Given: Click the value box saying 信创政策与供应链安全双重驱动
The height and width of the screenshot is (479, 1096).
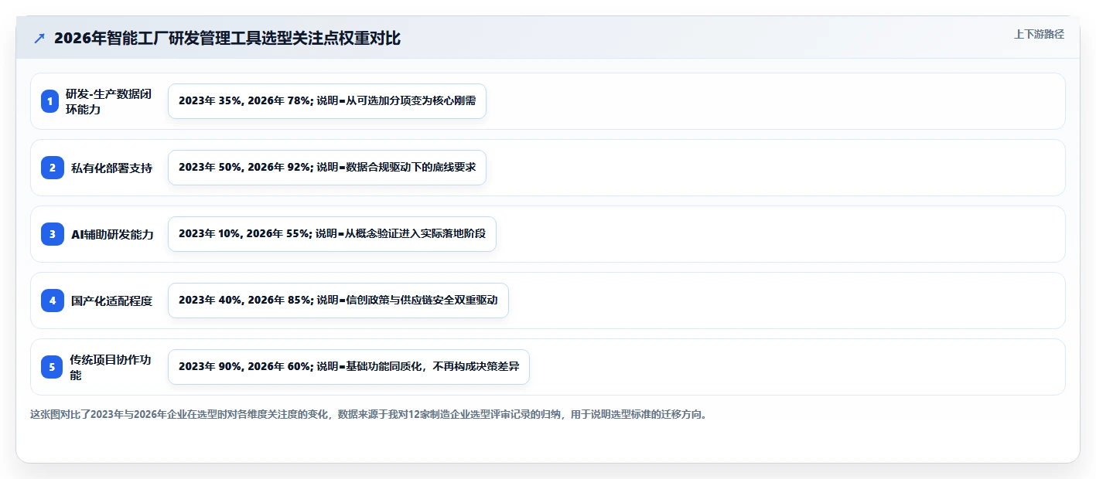Looking at the screenshot, I should [x=338, y=301].
